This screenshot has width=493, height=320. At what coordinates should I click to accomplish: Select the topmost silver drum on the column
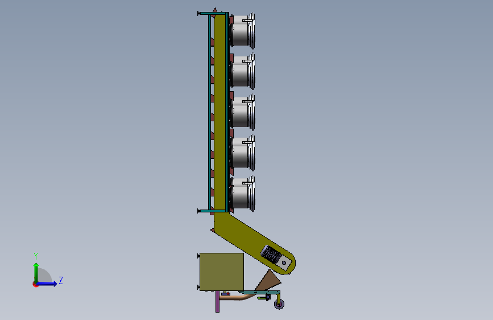pyautogui.click(x=242, y=31)
